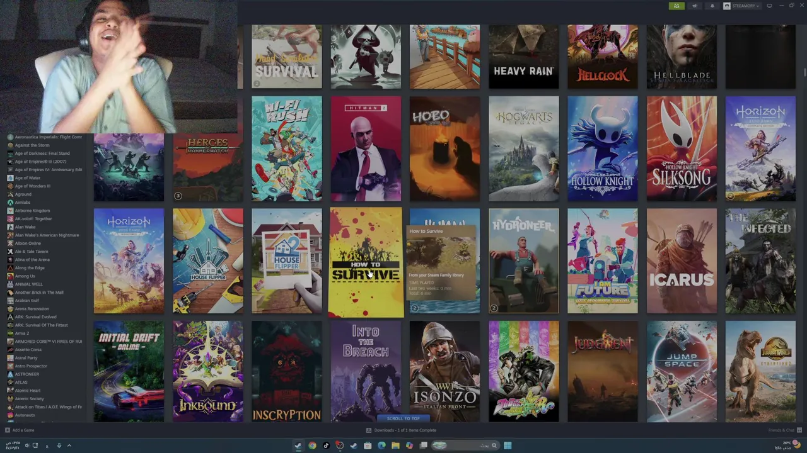807x453 pixels.
Task: Select Arma 2 in game list
Action: point(22,333)
